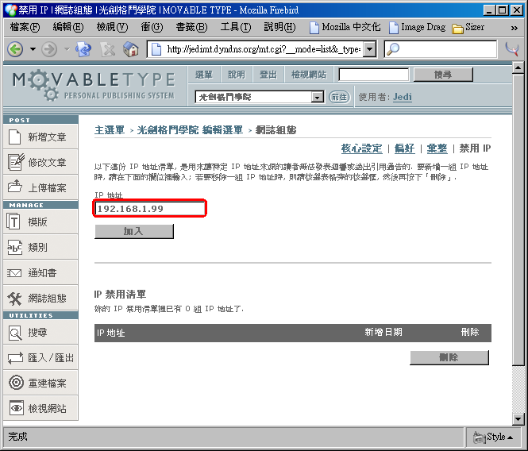
Task: Open the 檔案(F) menu
Action: 25,27
